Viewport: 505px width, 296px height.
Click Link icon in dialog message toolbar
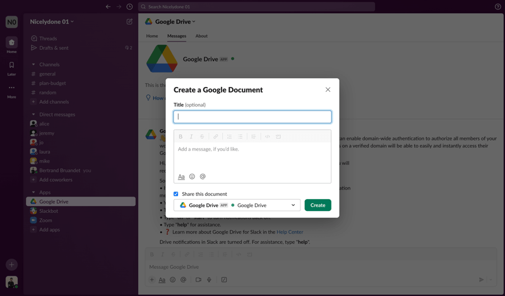coord(215,137)
